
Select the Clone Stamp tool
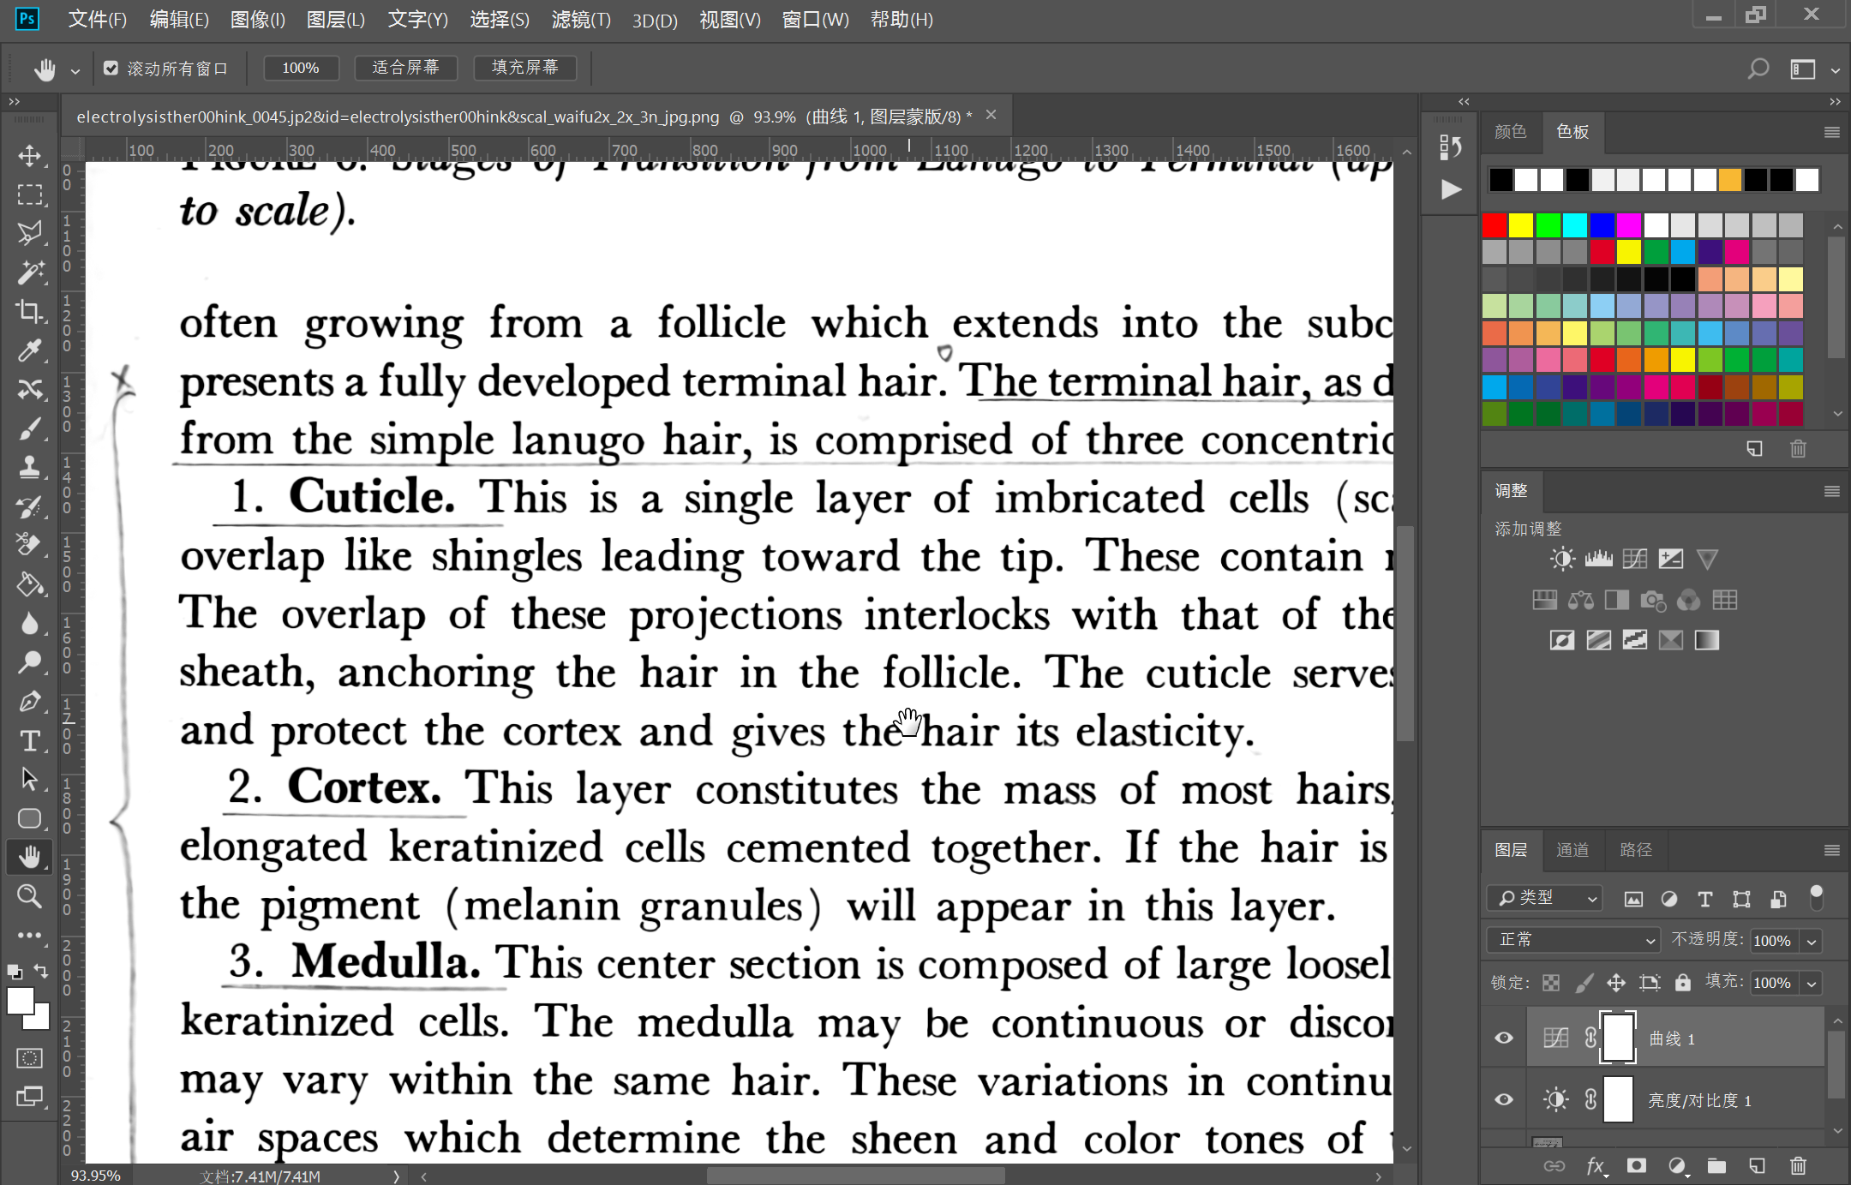[x=30, y=467]
